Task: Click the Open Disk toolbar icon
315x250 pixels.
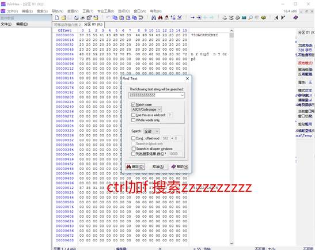Action: tap(225, 18)
